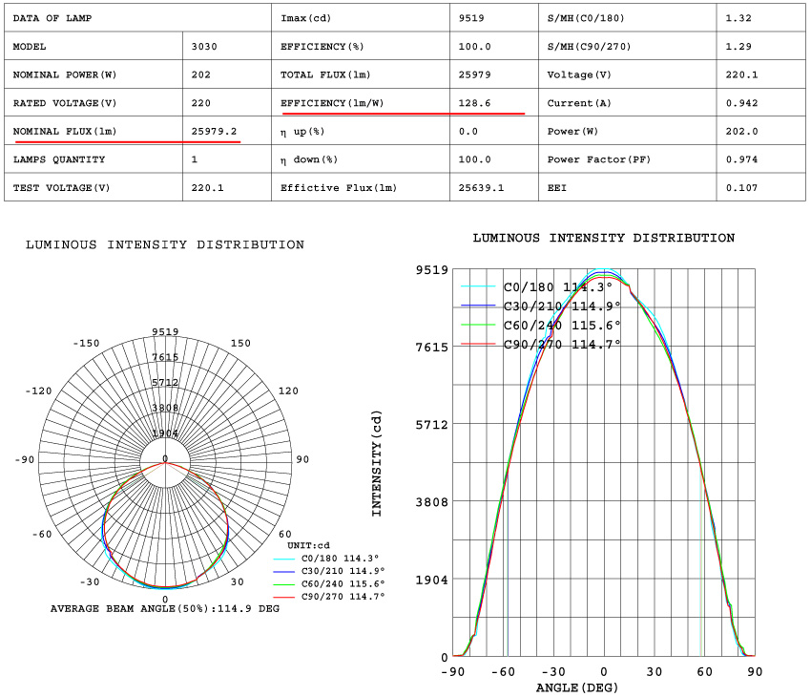Click the 5712 tick on Cartesian y-axis

click(x=432, y=425)
